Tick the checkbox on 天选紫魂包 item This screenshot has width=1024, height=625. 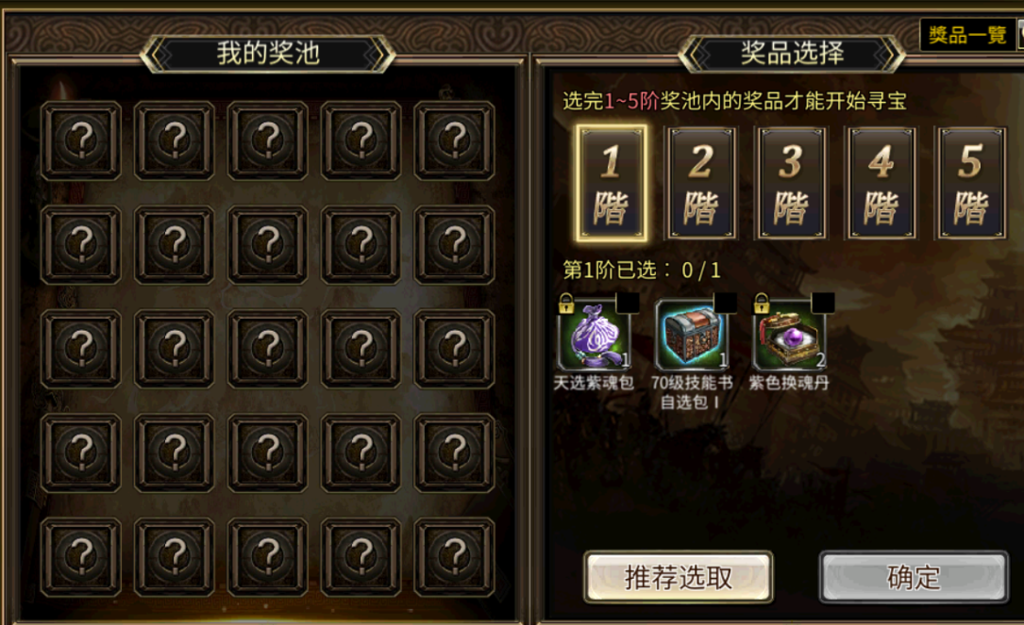point(628,303)
